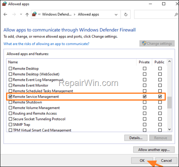Go back with the left arrow button

pyautogui.click(x=5, y=14)
